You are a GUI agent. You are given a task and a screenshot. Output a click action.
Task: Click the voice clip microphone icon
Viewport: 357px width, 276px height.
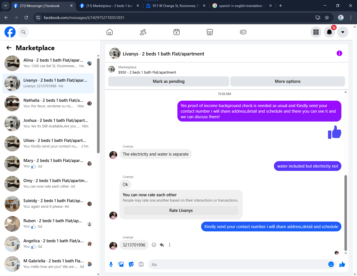coord(111,264)
